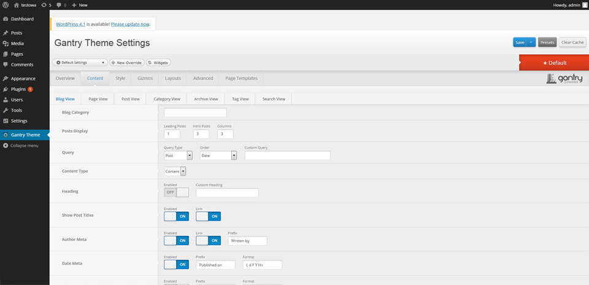Click the Tools wrench icon in sidebar
This screenshot has width=589, height=285.
point(6,110)
